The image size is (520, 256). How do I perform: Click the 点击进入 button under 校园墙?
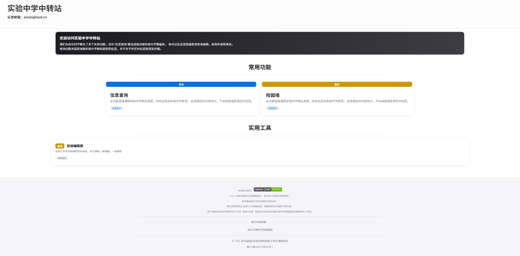[x=273, y=108]
